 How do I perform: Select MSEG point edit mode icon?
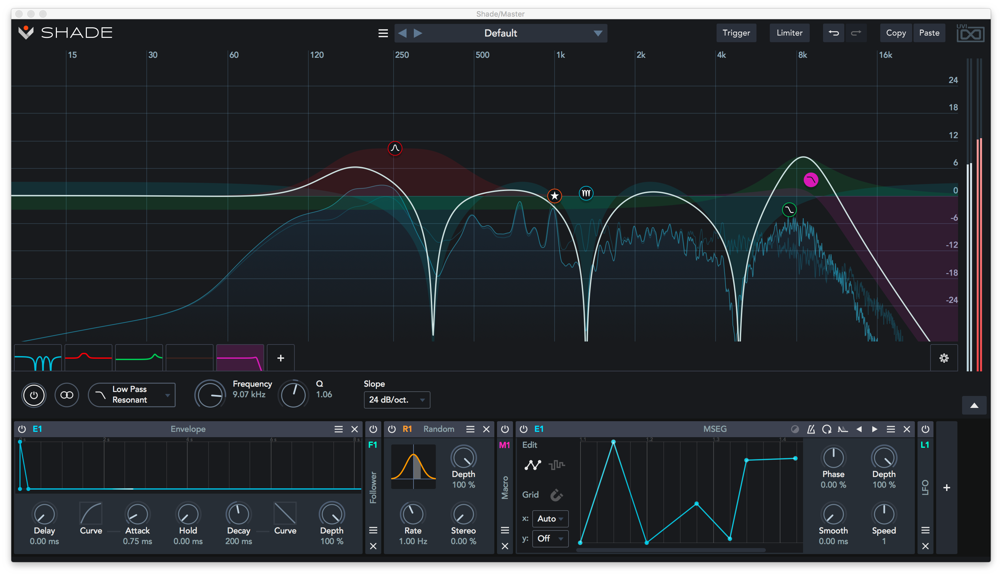pyautogui.click(x=533, y=465)
